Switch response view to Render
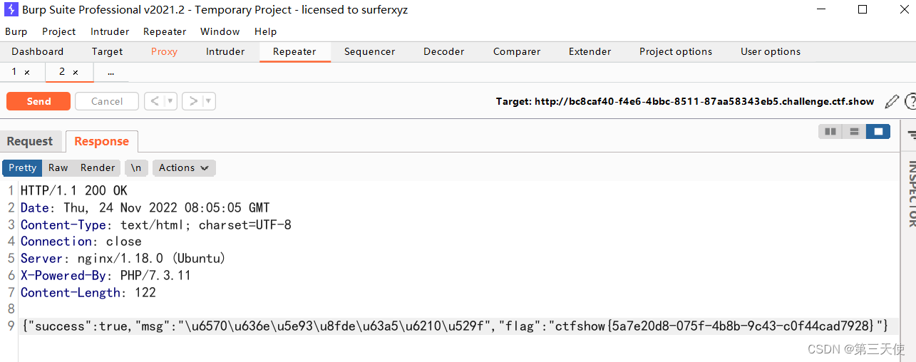 [x=98, y=167]
